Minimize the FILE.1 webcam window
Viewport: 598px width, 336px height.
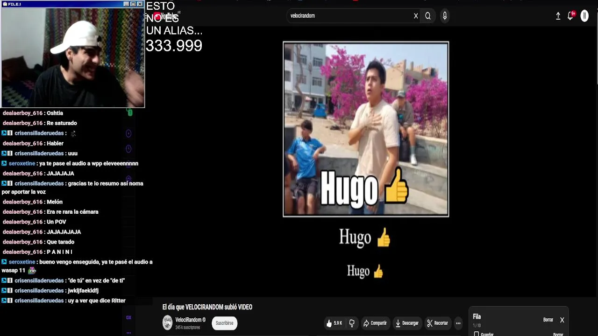(x=126, y=4)
